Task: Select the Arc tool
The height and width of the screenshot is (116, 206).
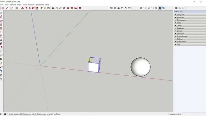Action: [x=12, y=8]
